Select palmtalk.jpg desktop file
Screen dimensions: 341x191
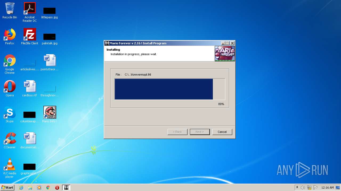(50, 38)
